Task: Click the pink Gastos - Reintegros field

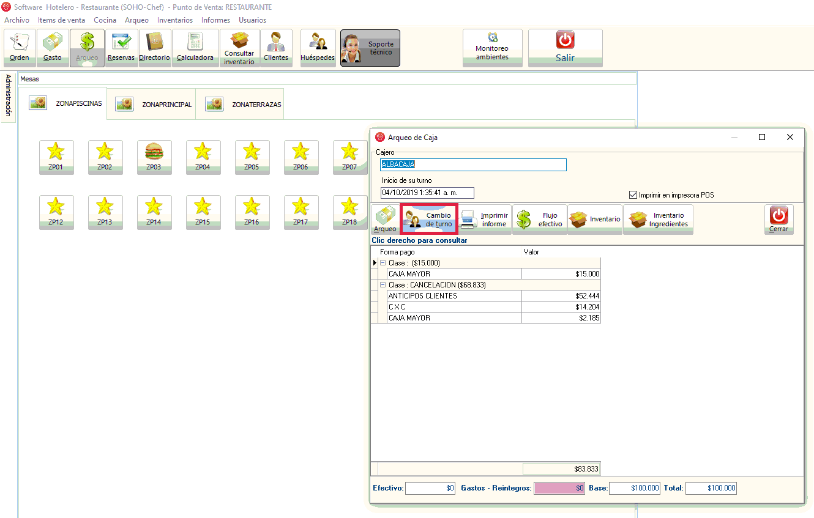Action: point(559,488)
